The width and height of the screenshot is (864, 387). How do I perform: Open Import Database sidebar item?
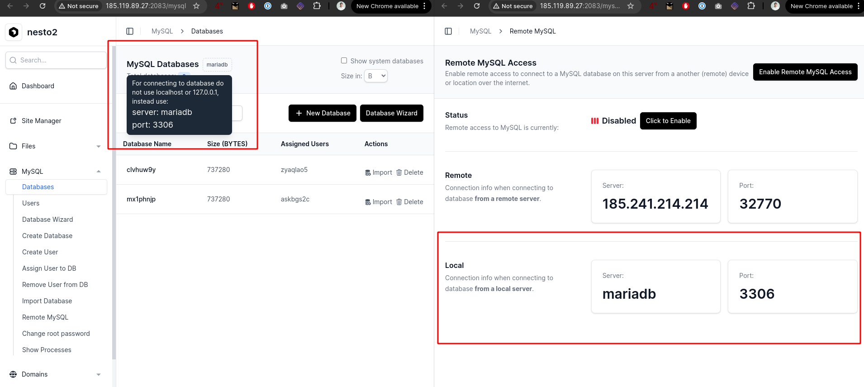(x=47, y=301)
